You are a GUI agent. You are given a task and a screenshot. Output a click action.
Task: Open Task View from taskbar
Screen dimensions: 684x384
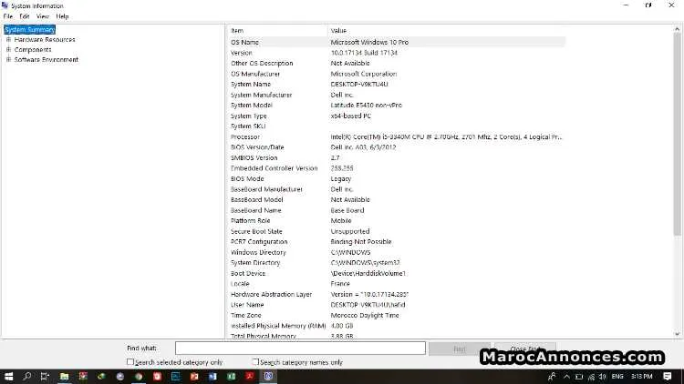45,376
